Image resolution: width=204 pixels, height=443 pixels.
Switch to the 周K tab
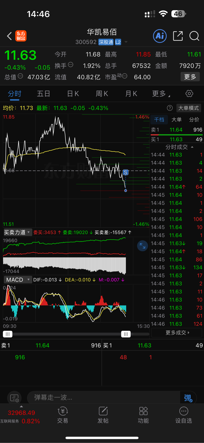[x=102, y=94]
